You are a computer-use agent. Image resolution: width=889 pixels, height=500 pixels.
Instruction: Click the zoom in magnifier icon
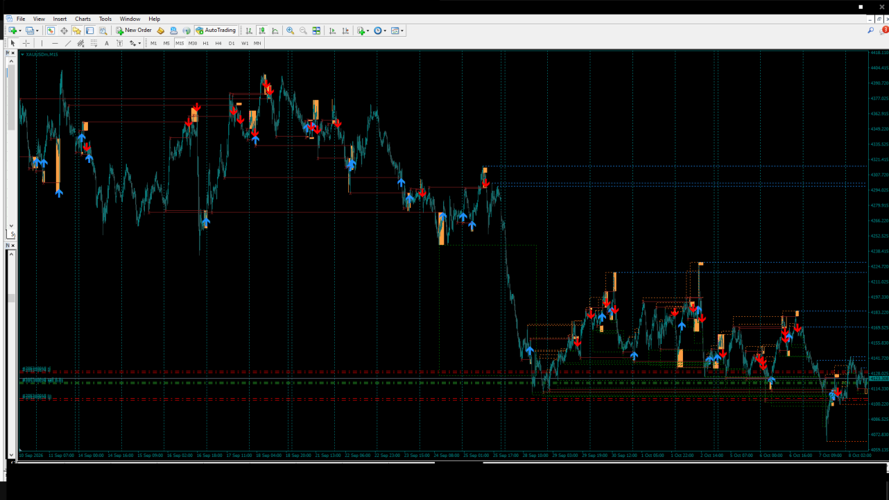pos(290,31)
